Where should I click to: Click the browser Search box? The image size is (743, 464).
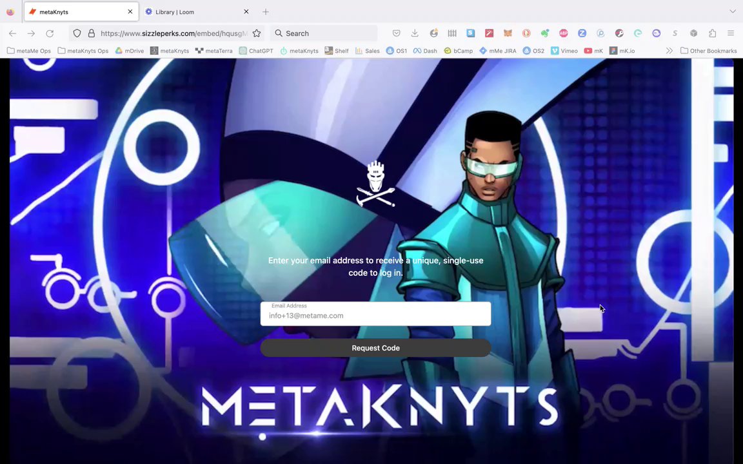click(x=324, y=33)
